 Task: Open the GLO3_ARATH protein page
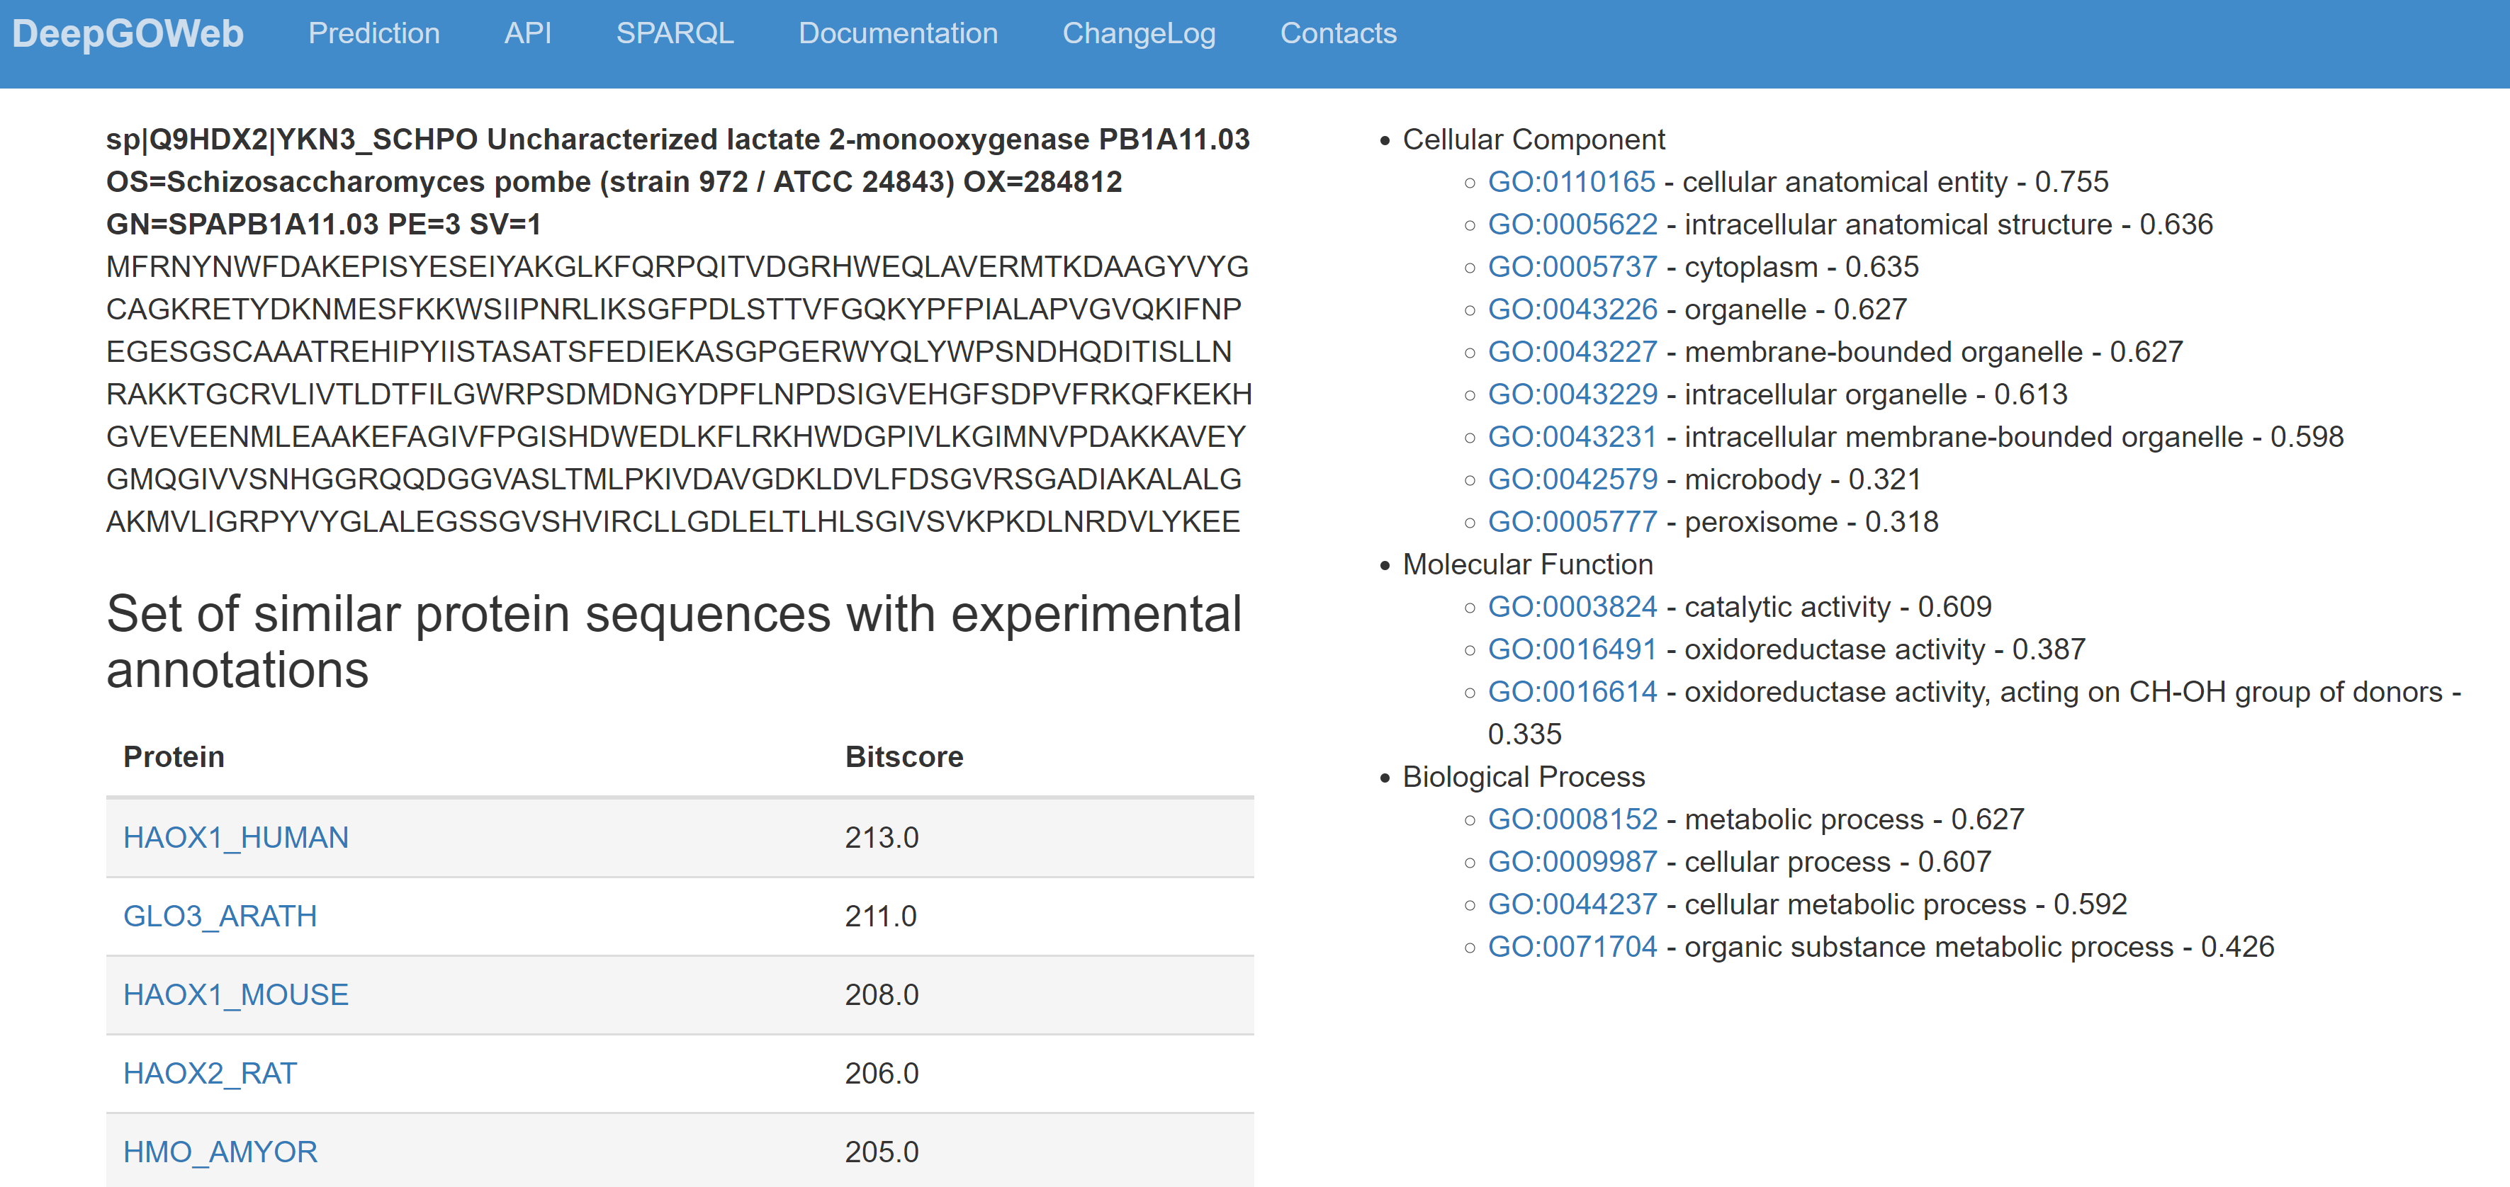coord(220,916)
